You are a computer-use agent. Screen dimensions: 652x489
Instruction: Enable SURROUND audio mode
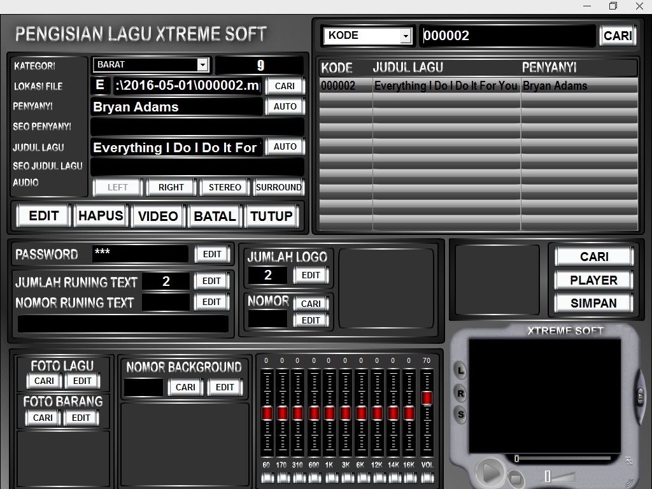(278, 187)
